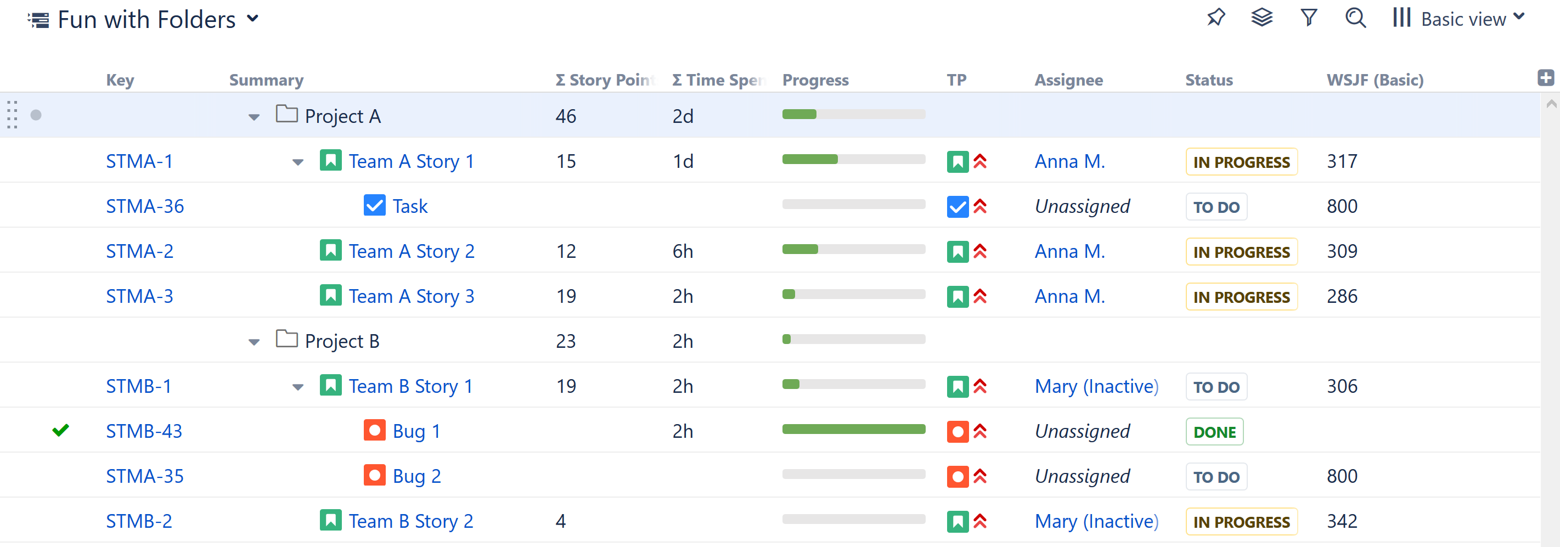1560x547 pixels.
Task: Open the layers transformations icon
Action: click(1262, 18)
